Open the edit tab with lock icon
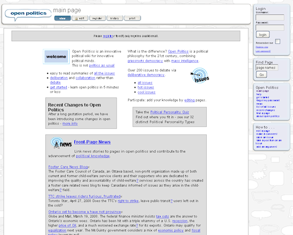This screenshot has height=235, width=293. click(x=80, y=18)
